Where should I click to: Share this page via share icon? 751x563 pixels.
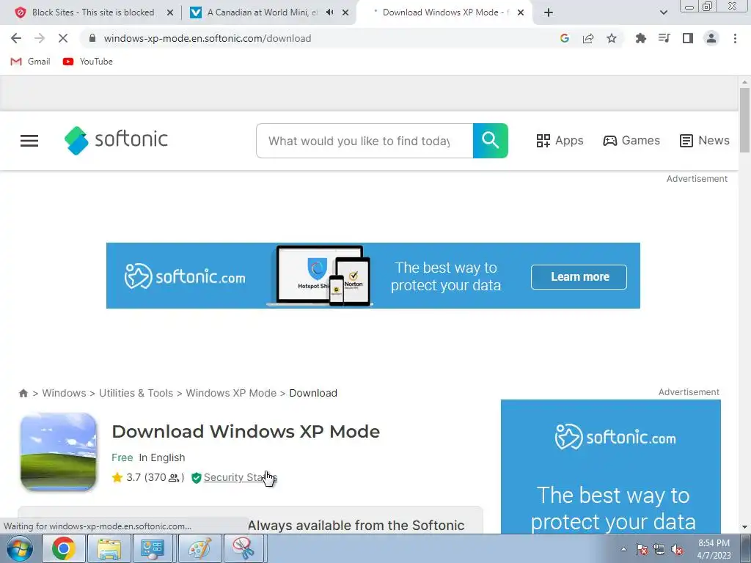point(588,38)
